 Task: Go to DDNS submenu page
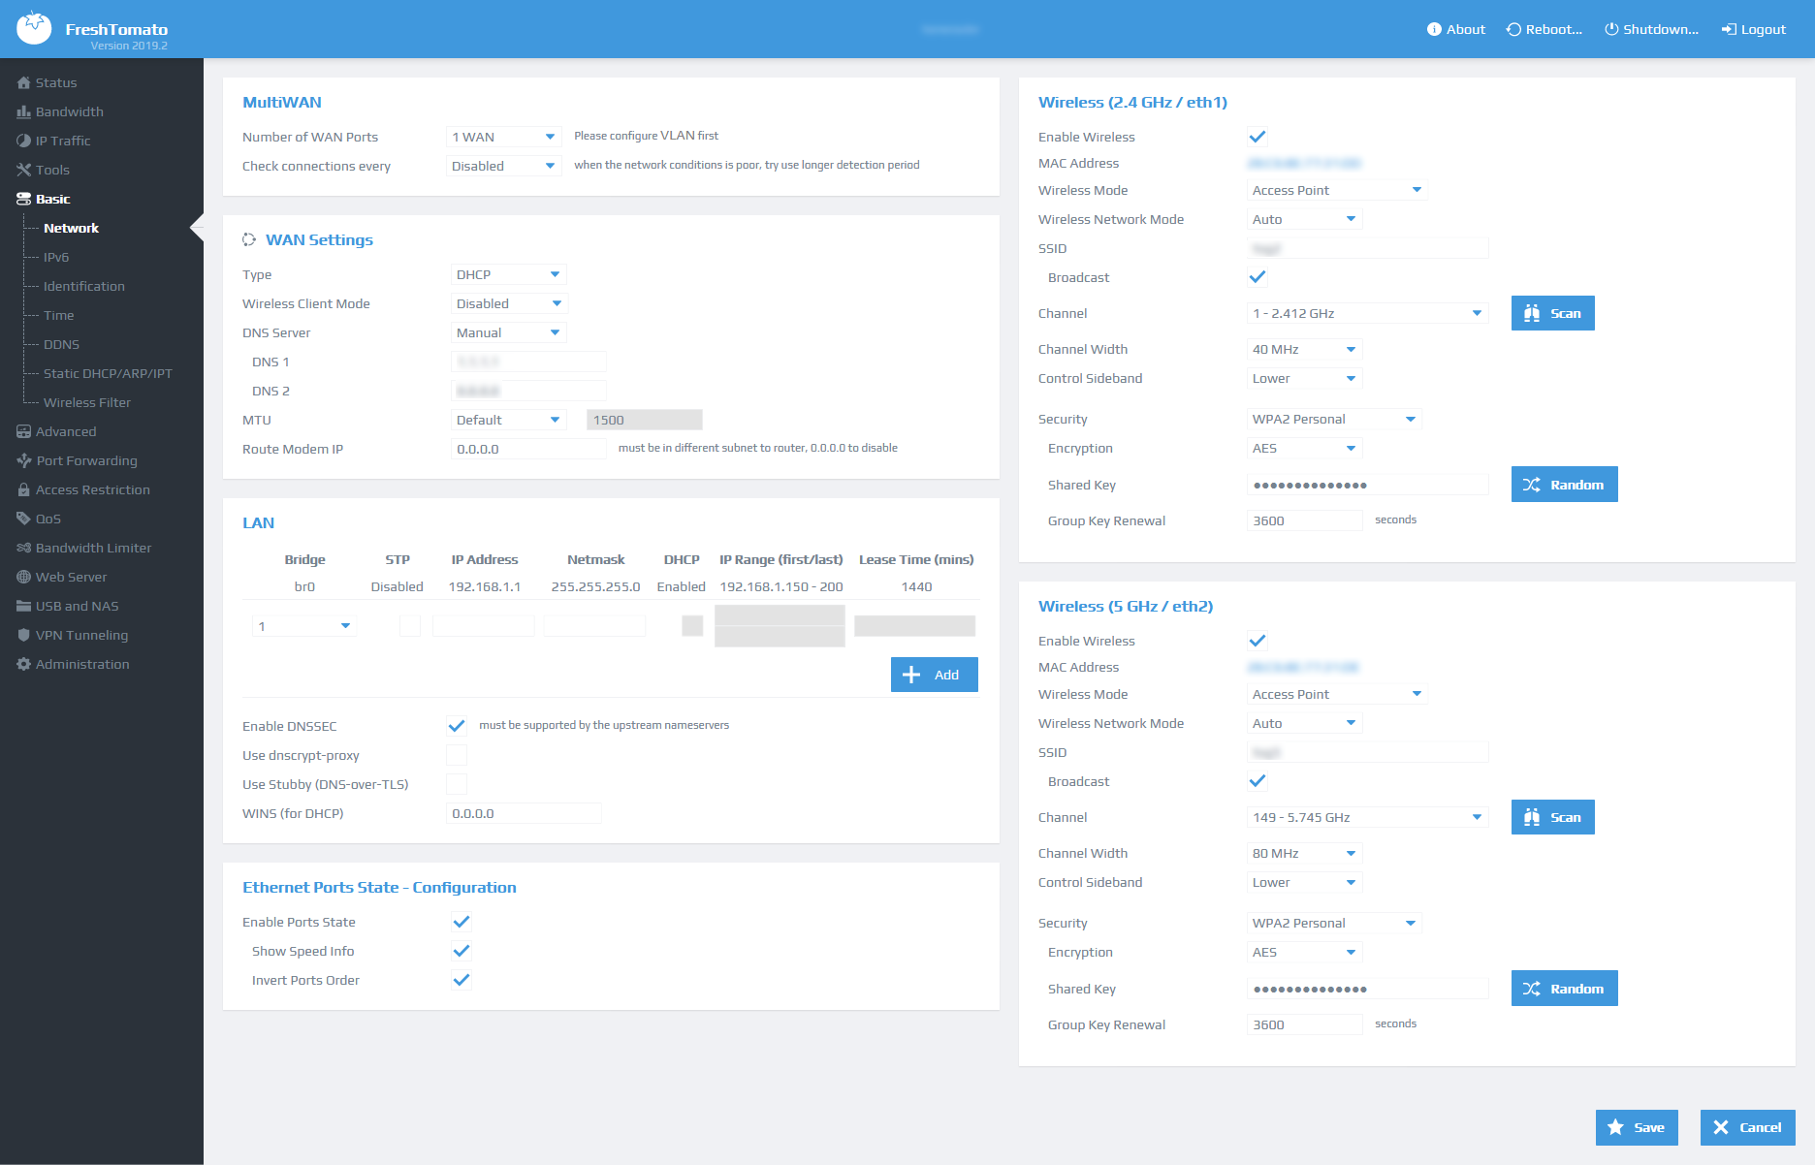pos(62,344)
